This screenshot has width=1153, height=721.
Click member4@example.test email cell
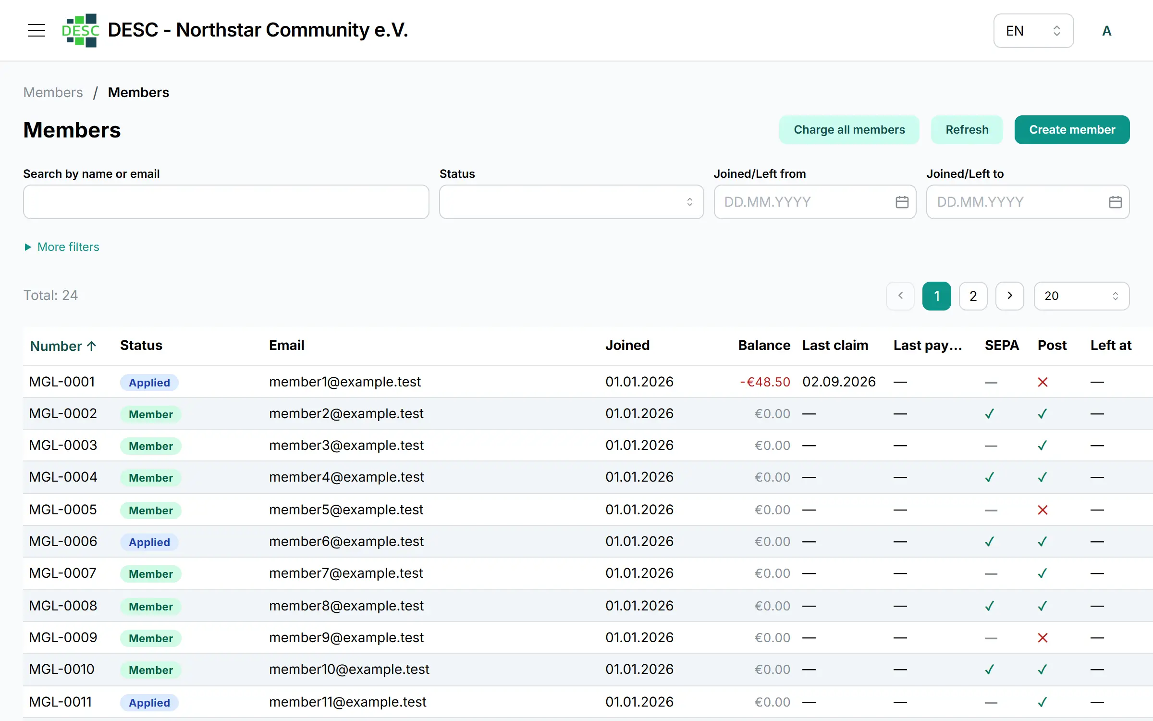pos(346,477)
